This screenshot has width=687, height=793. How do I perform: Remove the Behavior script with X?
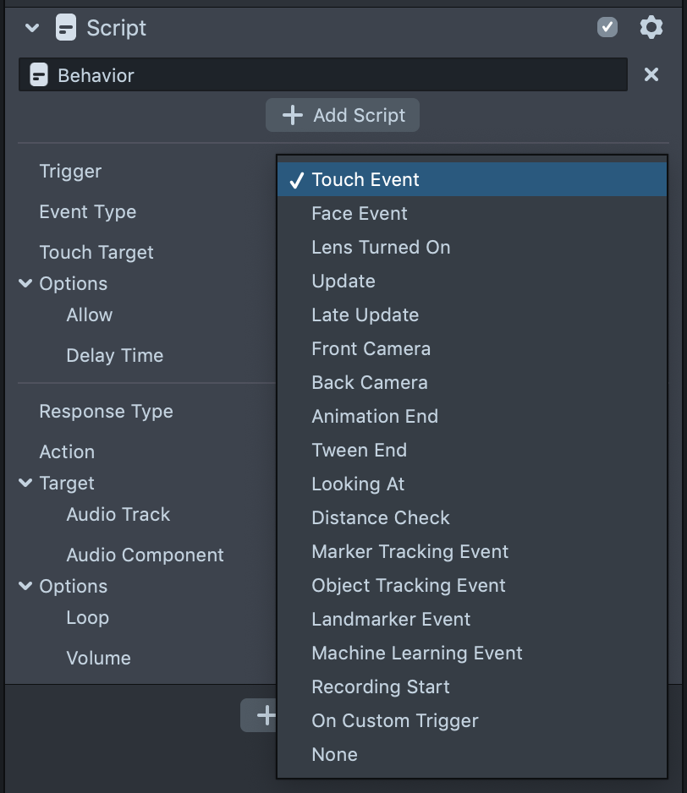coord(651,75)
